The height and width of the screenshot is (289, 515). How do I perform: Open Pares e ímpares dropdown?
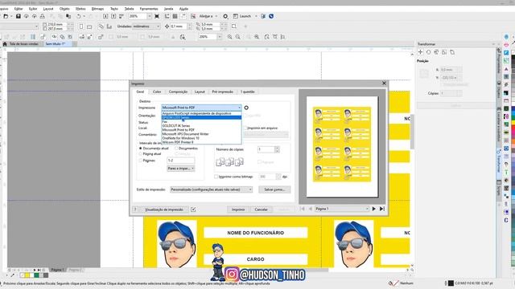180,169
